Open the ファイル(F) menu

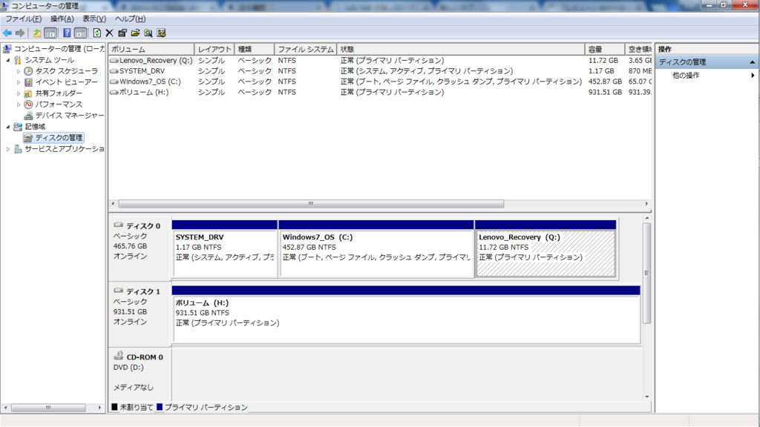(x=23, y=19)
